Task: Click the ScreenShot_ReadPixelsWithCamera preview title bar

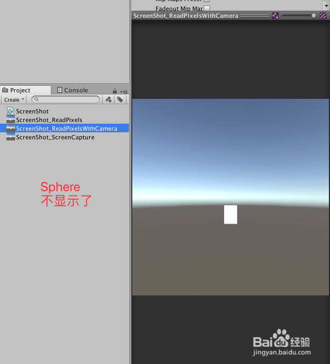Action: click(x=231, y=16)
